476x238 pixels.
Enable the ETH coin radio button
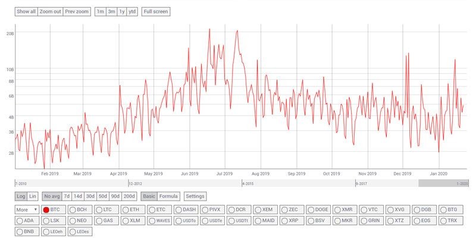coord(131,209)
